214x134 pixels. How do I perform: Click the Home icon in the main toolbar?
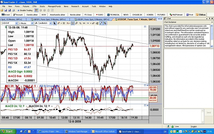(48, 10)
